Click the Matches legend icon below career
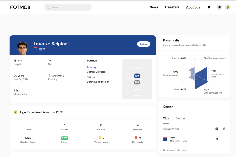This screenshot has height=157, width=236. pos(164,151)
